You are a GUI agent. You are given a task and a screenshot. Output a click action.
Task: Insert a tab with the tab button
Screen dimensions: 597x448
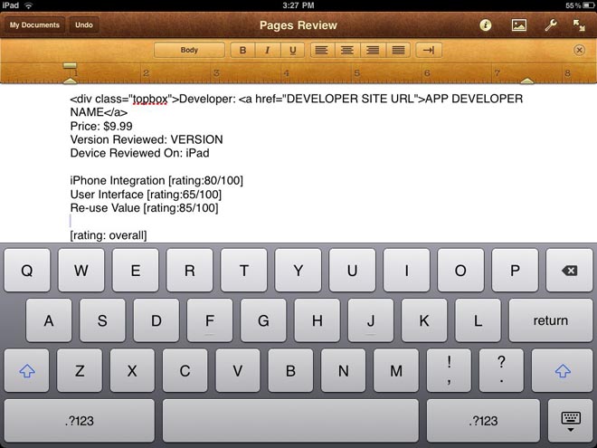(429, 51)
